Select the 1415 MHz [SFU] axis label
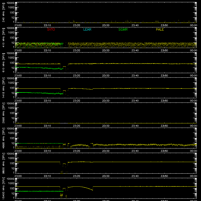 (3, 88)
